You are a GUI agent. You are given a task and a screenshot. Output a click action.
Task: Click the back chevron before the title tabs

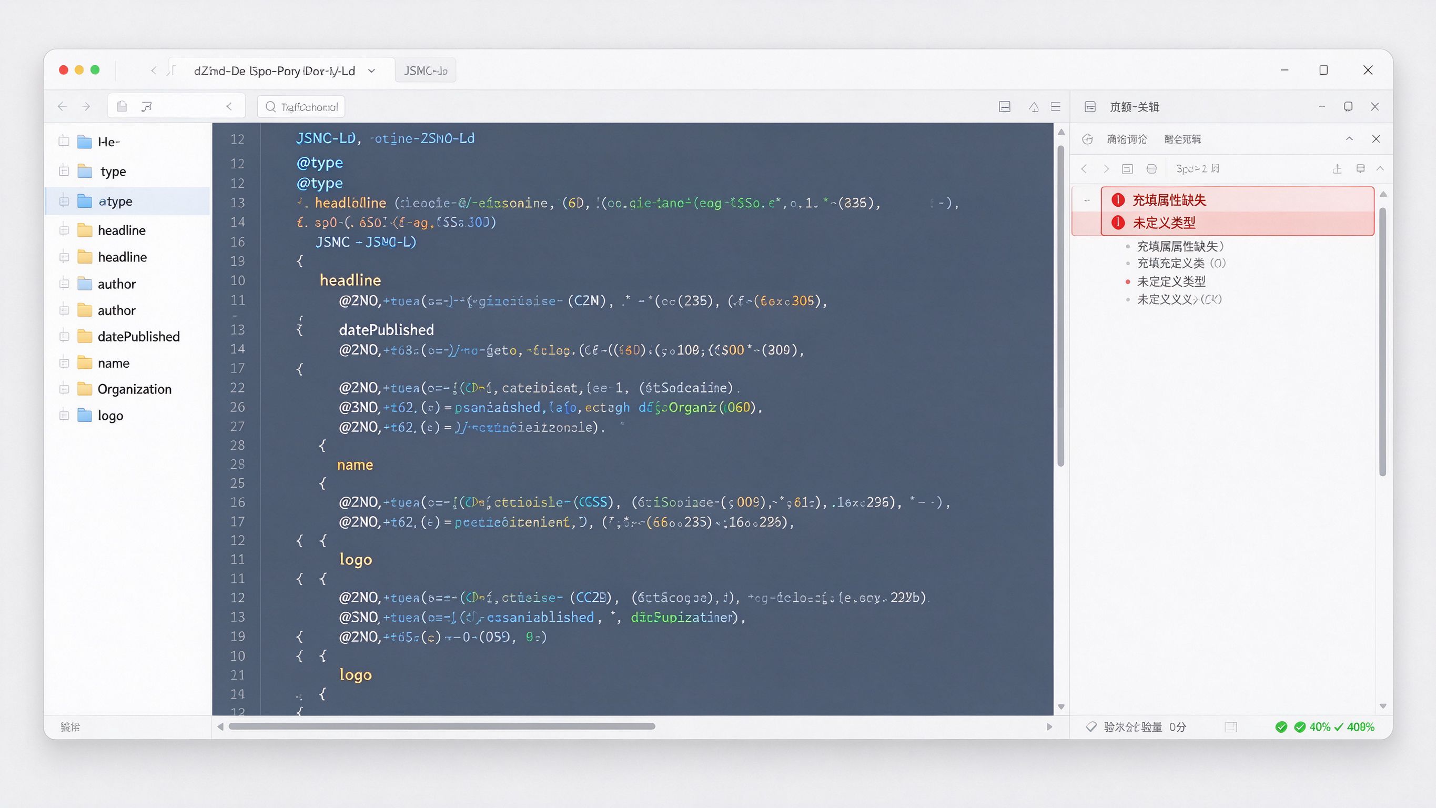pos(153,70)
